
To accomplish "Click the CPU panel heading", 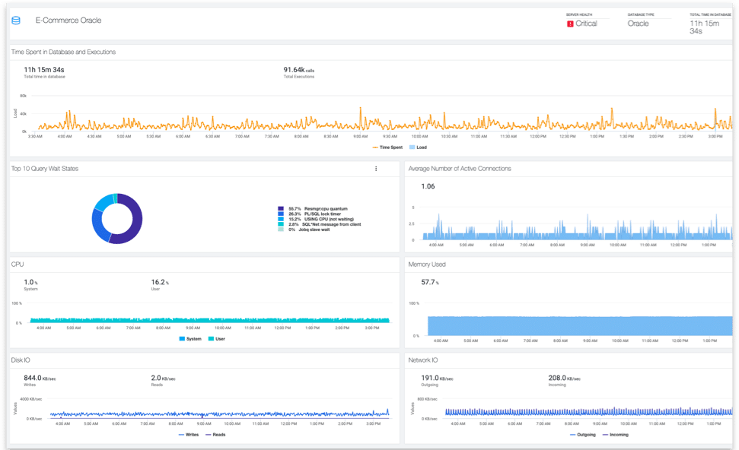I will (x=18, y=265).
